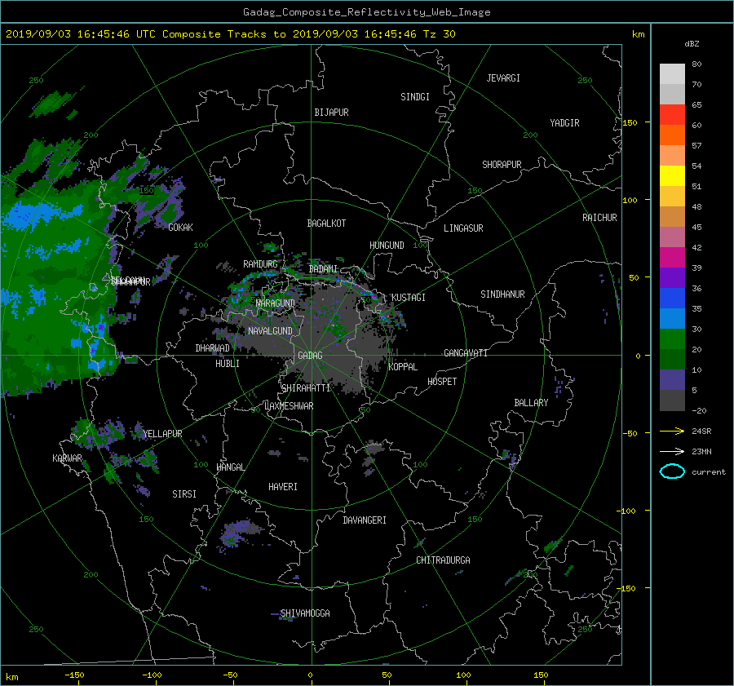Click the -150 x-axis tick label
The image size is (734, 686).
(x=74, y=675)
